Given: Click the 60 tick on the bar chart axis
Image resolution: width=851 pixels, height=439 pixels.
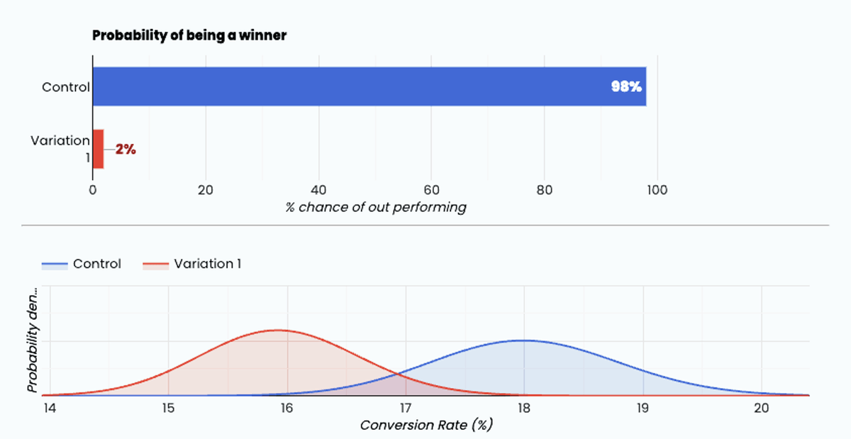Looking at the screenshot, I should point(431,189).
